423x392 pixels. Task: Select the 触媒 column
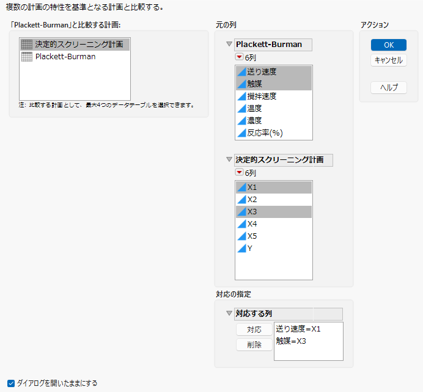pyautogui.click(x=274, y=84)
